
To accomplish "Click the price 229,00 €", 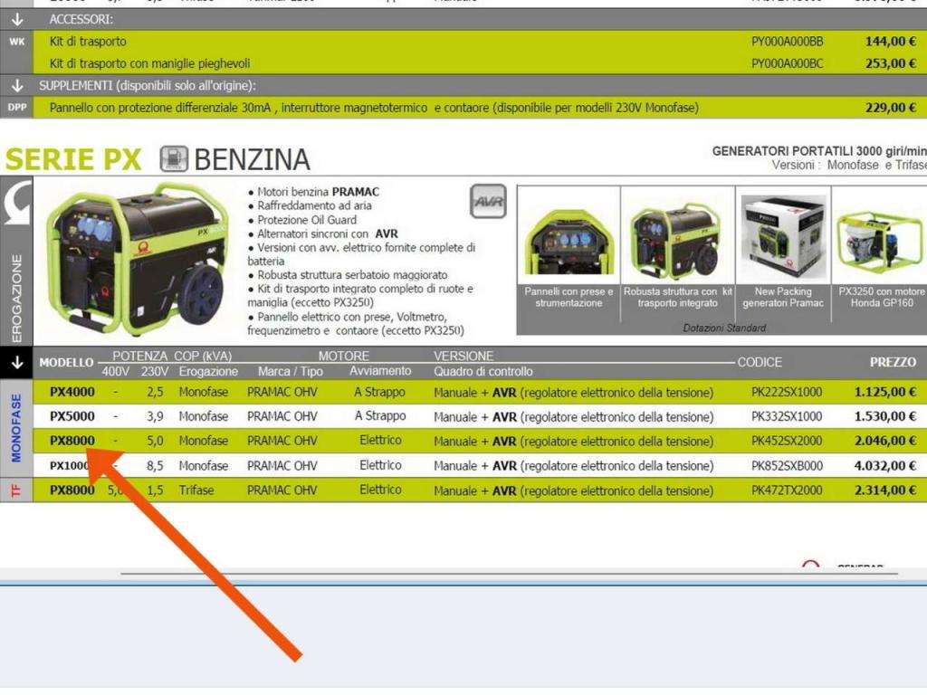I will 891,108.
